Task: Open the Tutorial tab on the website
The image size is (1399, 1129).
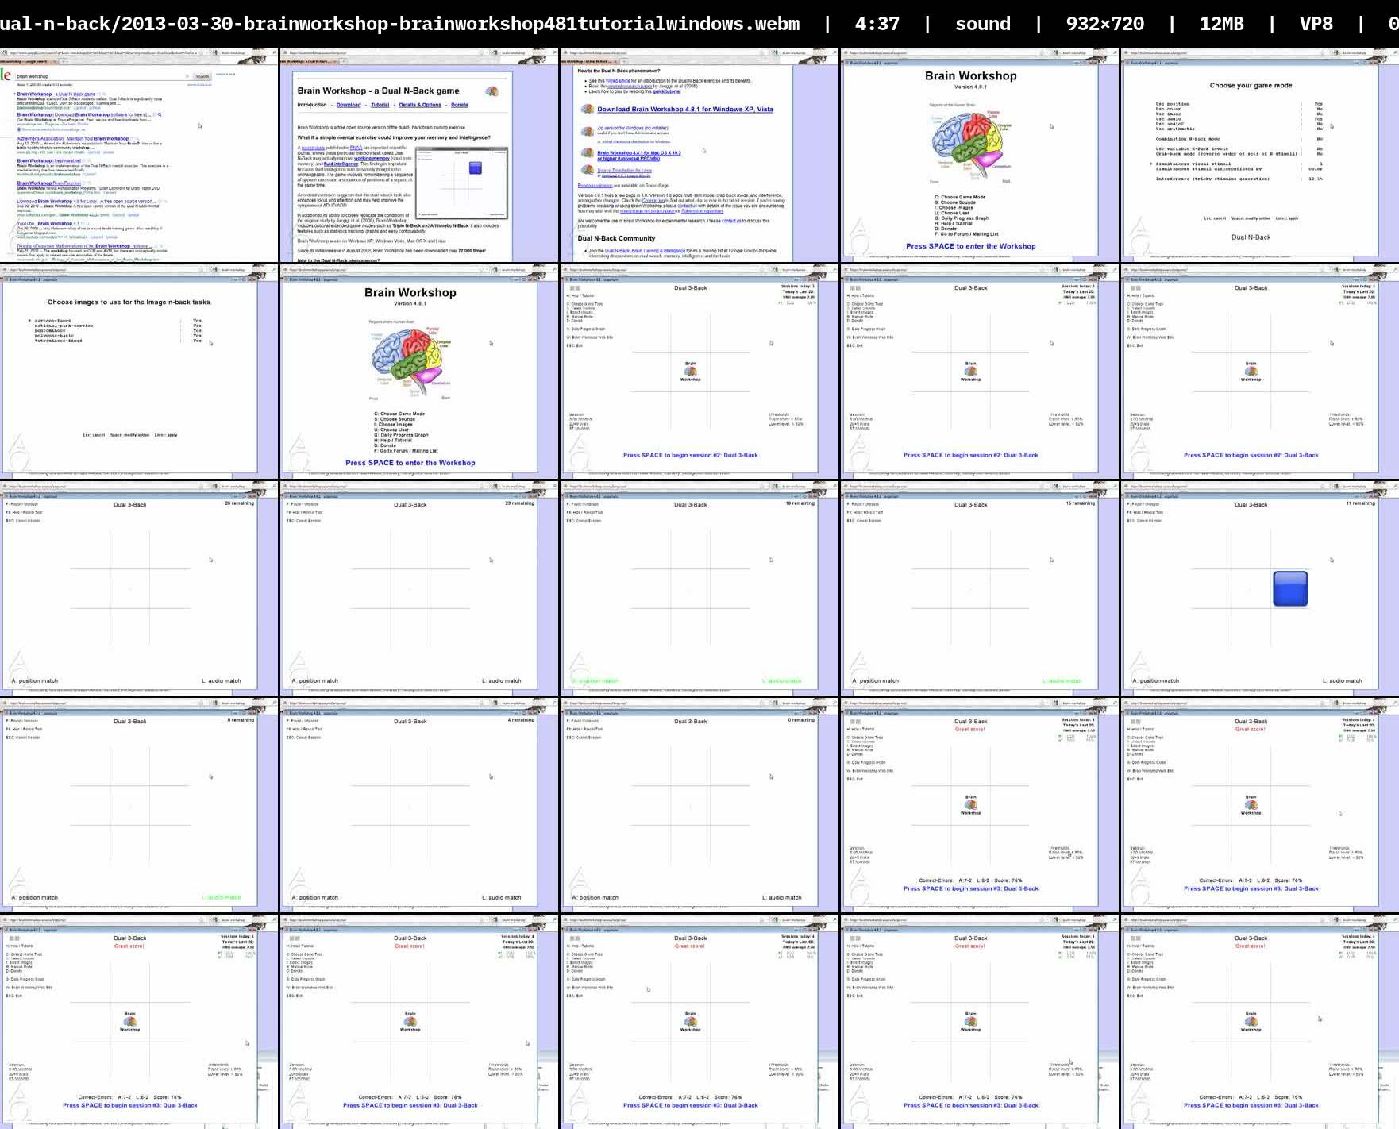Action: point(380,105)
